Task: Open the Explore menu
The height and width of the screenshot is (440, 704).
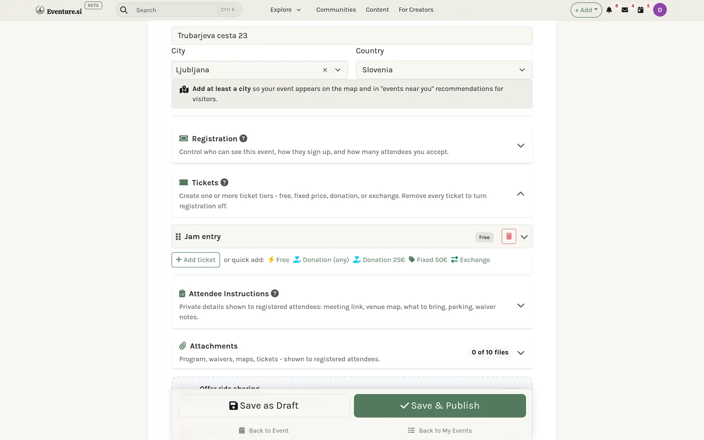Action: (286, 10)
